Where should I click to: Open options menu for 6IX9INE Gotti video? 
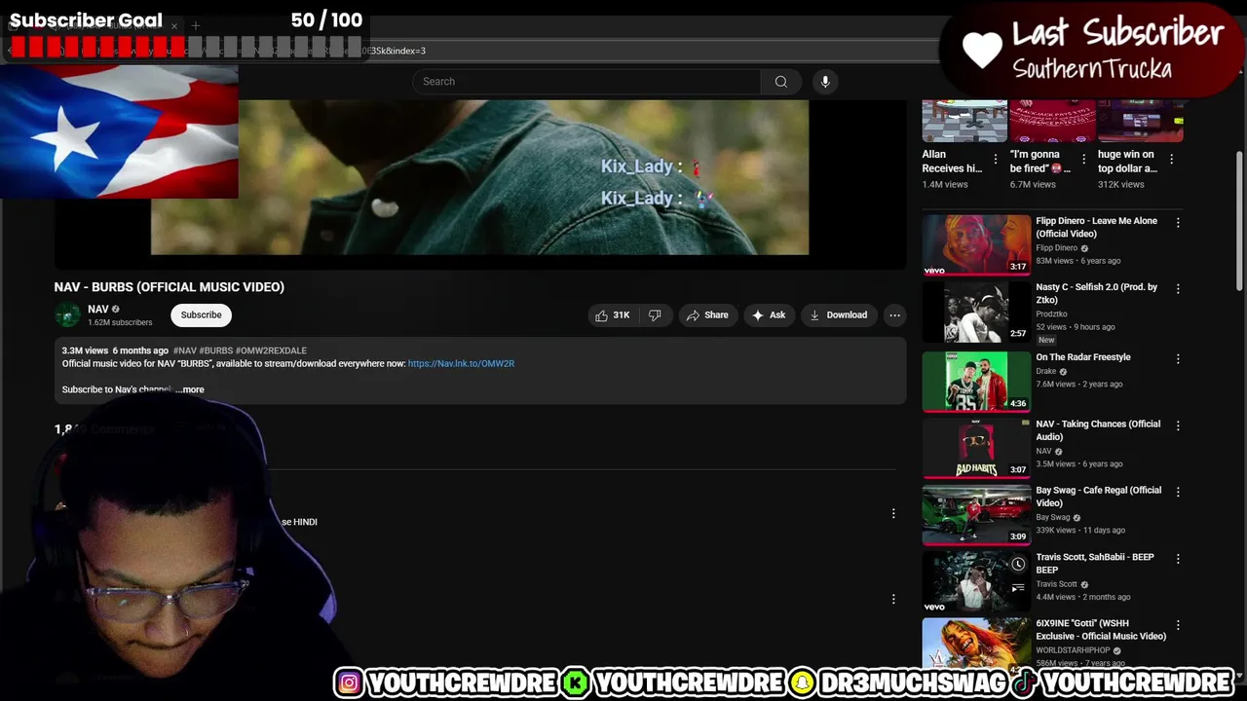1178,625
